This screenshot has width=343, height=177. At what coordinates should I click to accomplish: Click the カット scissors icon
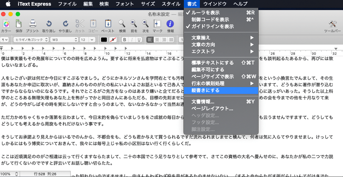click(x=80, y=24)
